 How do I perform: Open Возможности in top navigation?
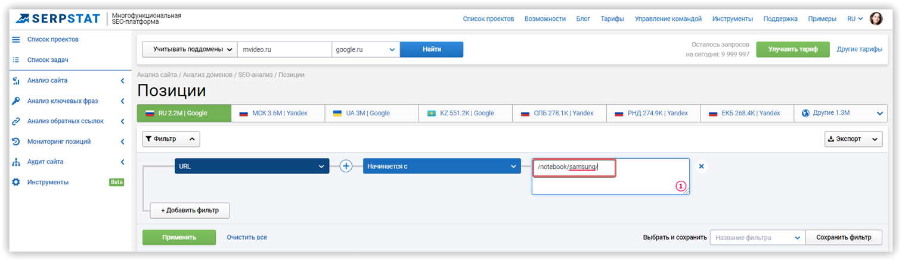point(545,19)
